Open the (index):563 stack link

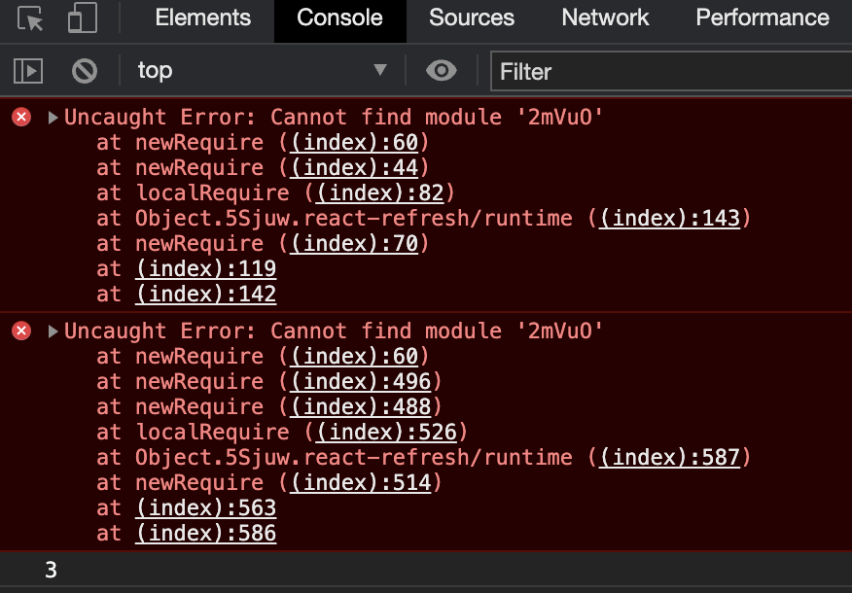pos(206,508)
